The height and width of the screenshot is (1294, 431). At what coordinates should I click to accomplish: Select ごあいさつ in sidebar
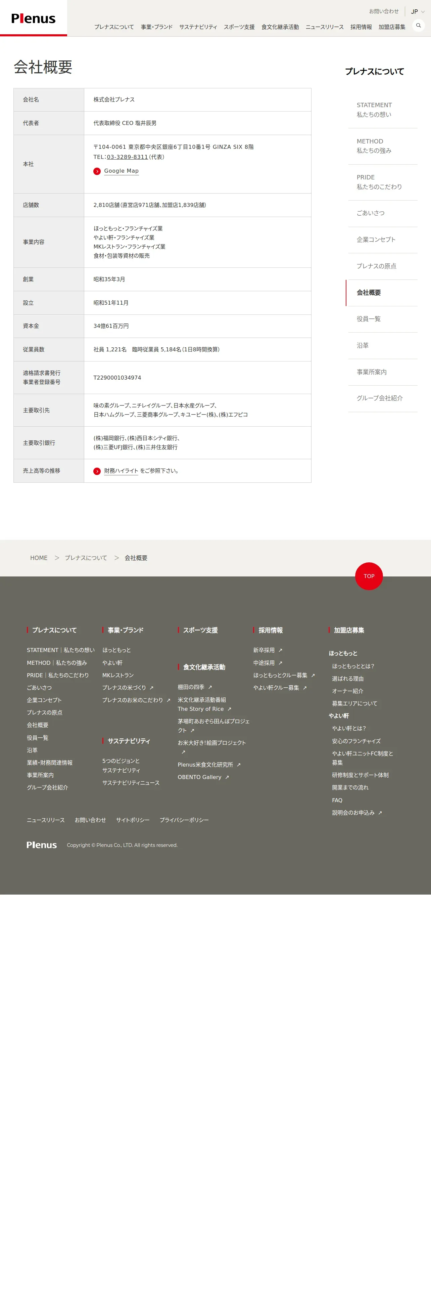383,214
